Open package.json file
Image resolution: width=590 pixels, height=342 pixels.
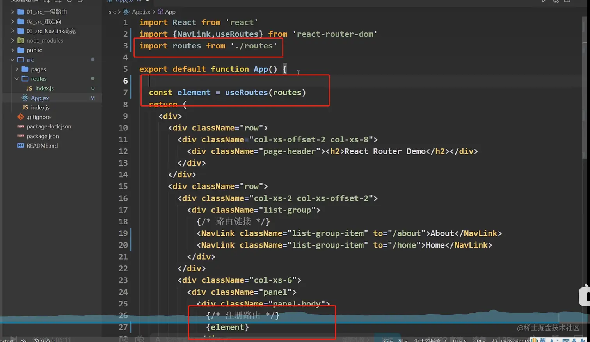tap(43, 136)
